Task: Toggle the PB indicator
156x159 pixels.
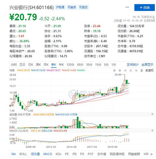Action: point(74,154)
